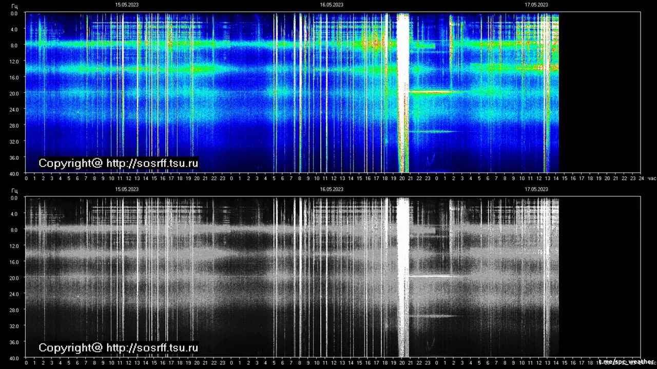657x369 pixels.
Task: Select the 12.0 frequency label on color spectrogram
Action: [x=14, y=61]
